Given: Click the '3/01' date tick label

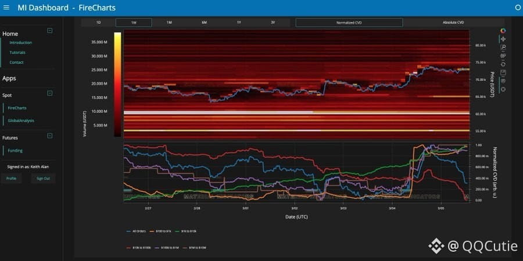Looking at the screenshot, I should [246, 208].
